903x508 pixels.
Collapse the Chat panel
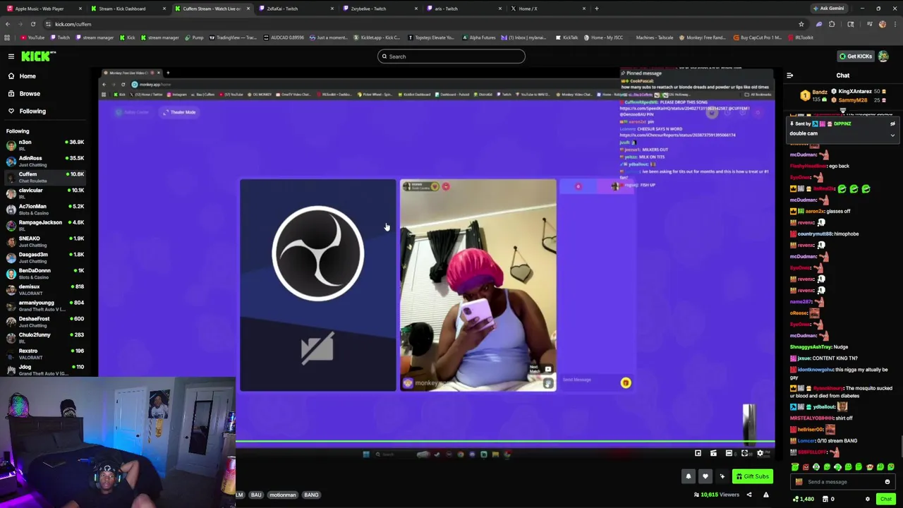[789, 75]
